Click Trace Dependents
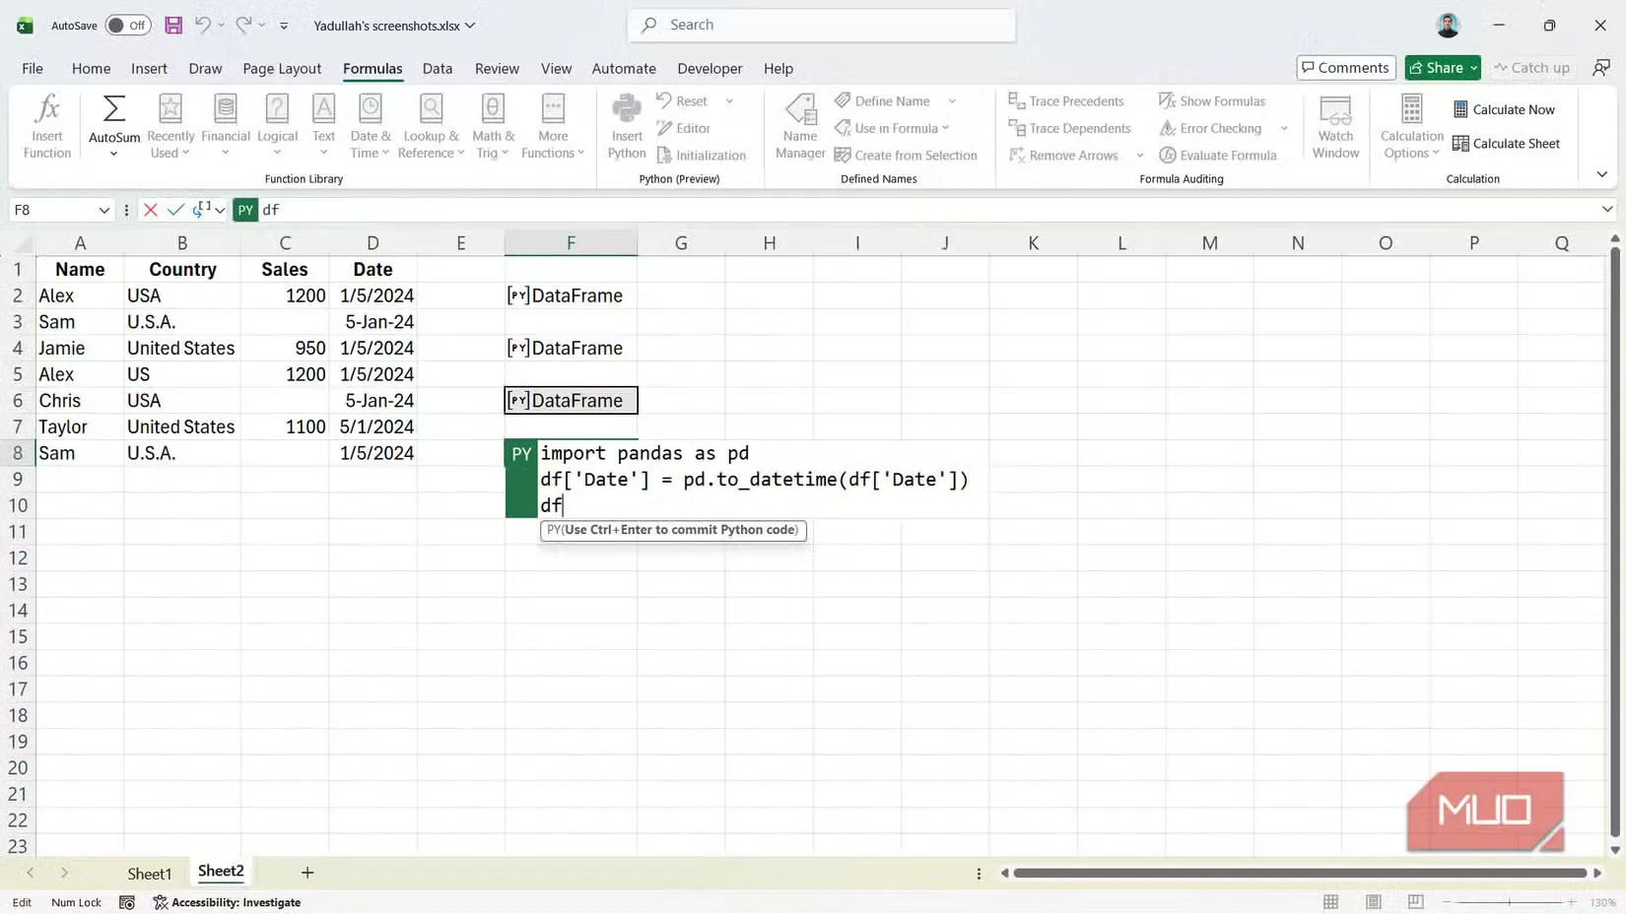 (x=1070, y=128)
